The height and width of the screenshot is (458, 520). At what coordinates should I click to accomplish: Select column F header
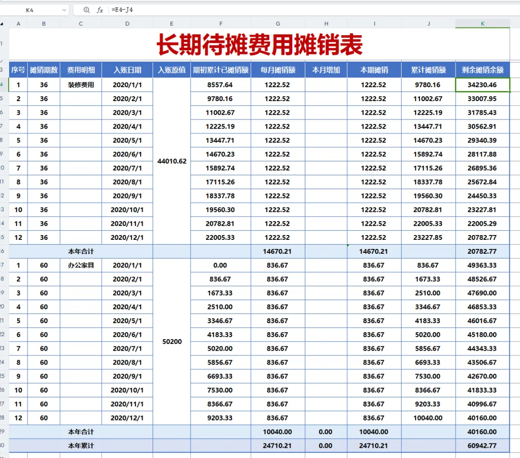[x=221, y=24]
